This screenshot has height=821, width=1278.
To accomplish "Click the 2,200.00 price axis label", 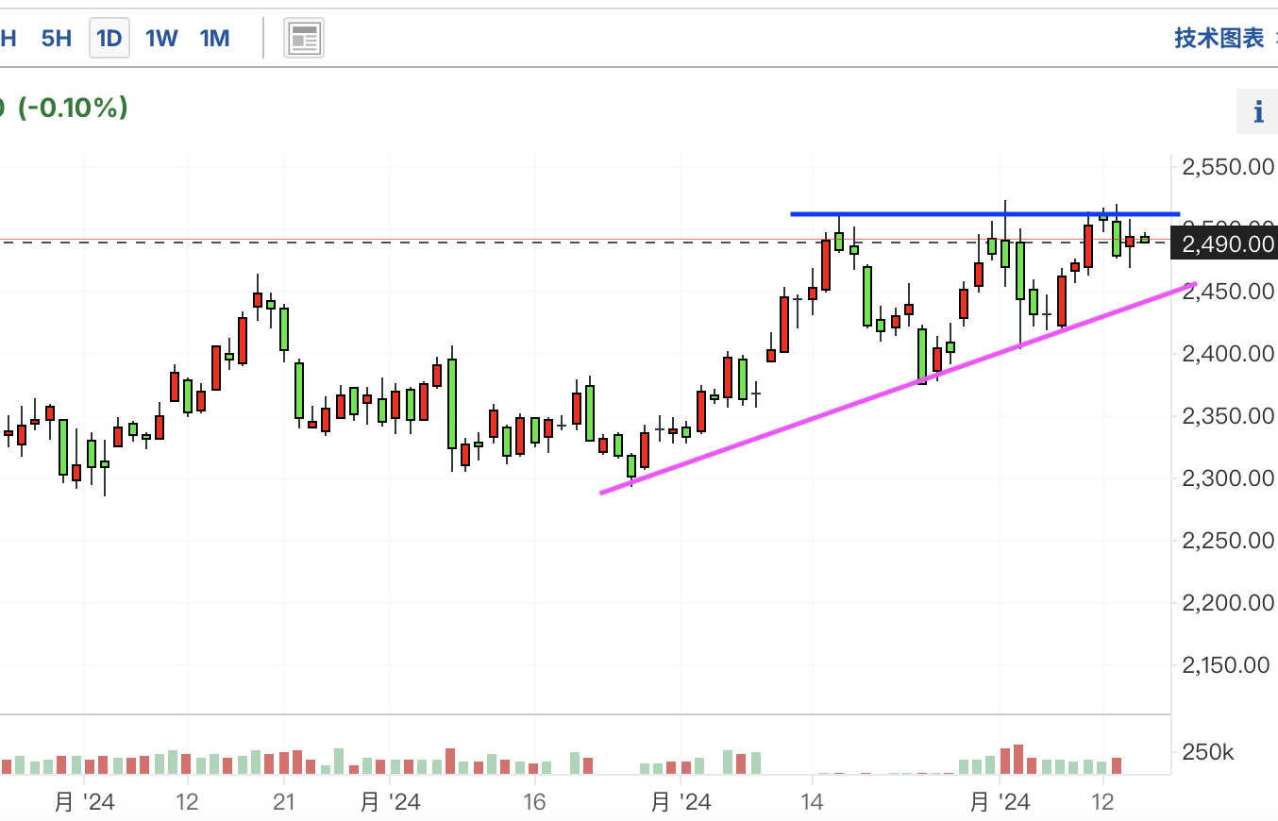I will (x=1226, y=603).
